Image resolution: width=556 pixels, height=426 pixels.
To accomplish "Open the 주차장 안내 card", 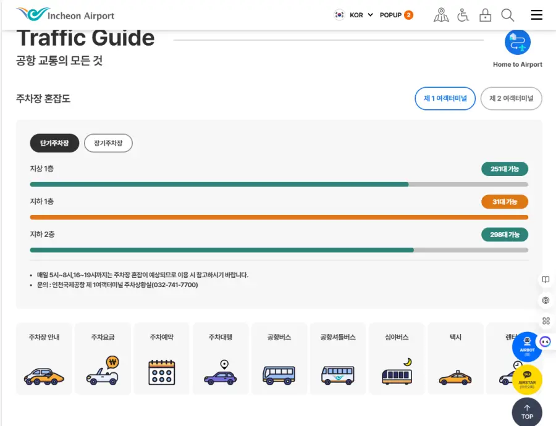I will tap(44, 358).
